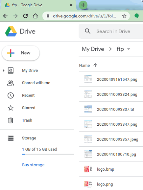The image size is (143, 190).
Task: Click the Storage stacked-bars icon
Action: pyautogui.click(x=10, y=138)
